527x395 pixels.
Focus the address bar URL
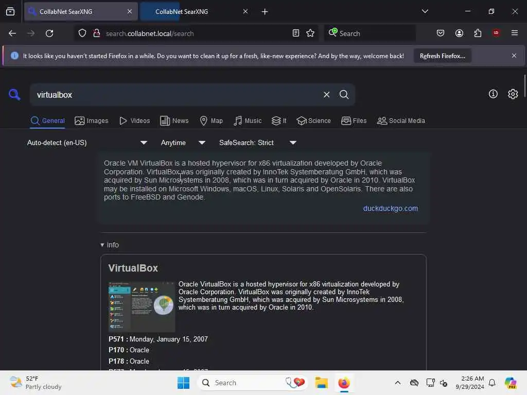(195, 33)
